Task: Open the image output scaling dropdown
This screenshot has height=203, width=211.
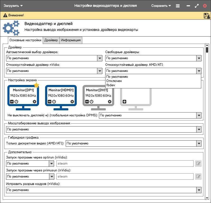Action: [199, 129]
